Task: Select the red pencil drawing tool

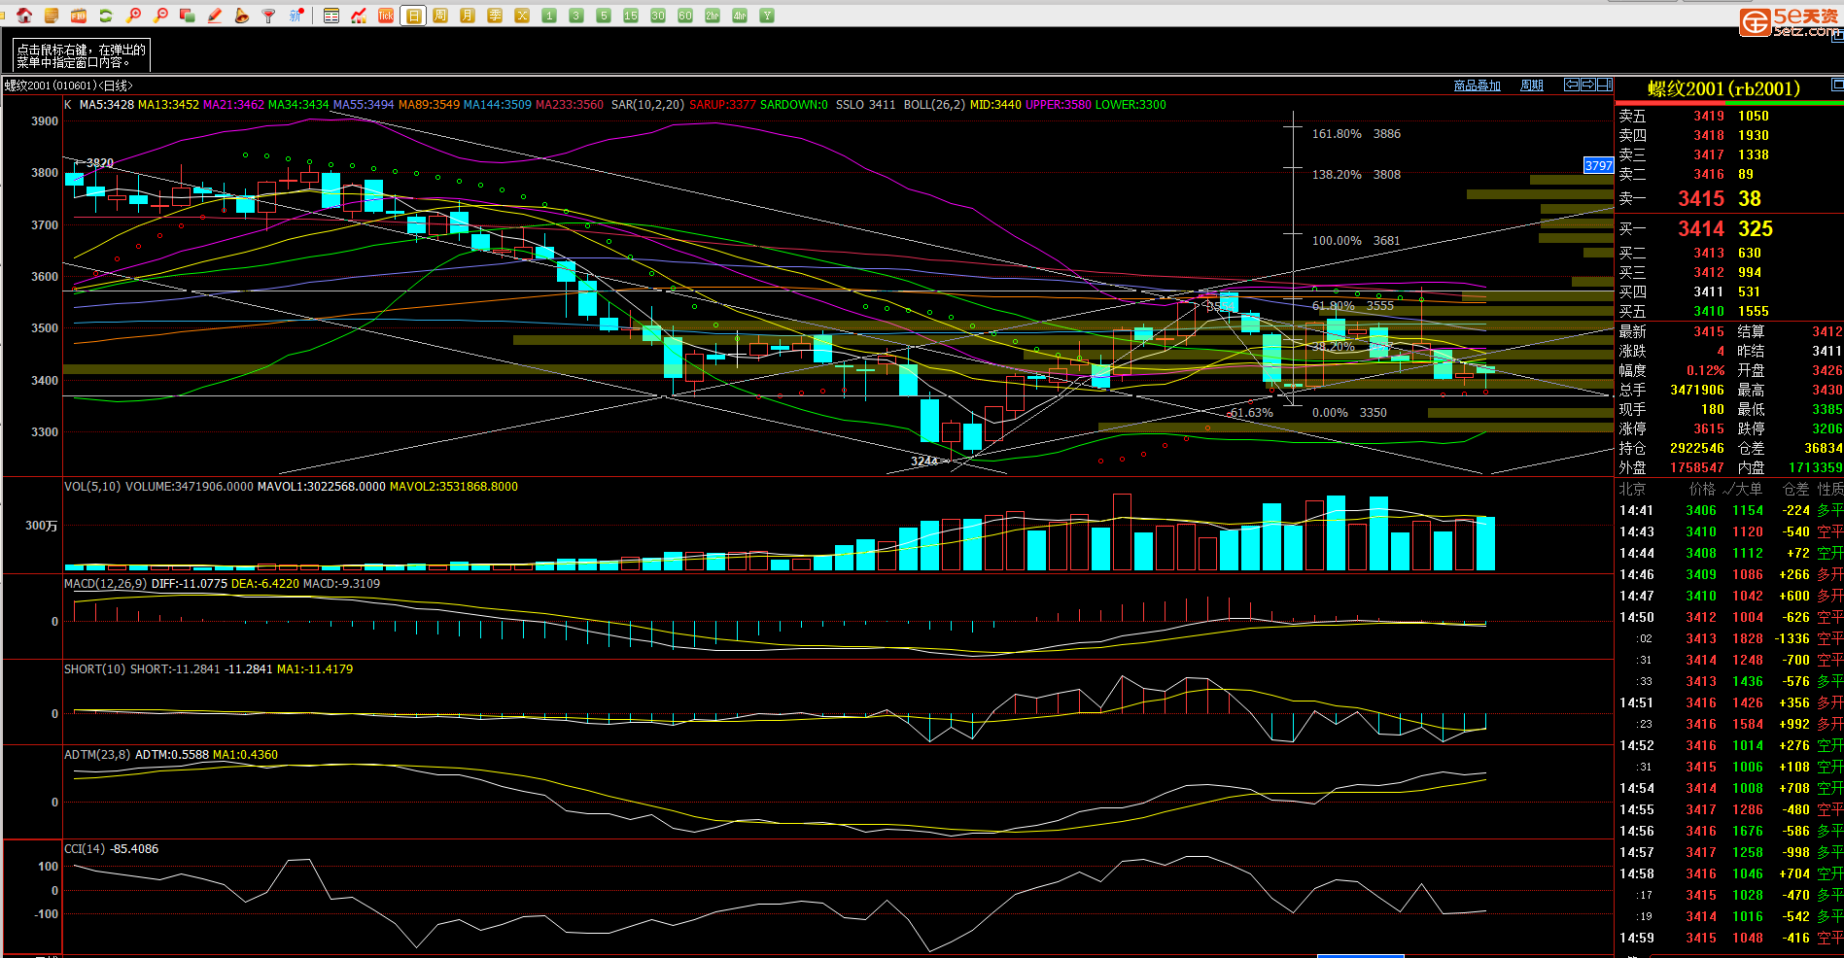Action: click(215, 16)
